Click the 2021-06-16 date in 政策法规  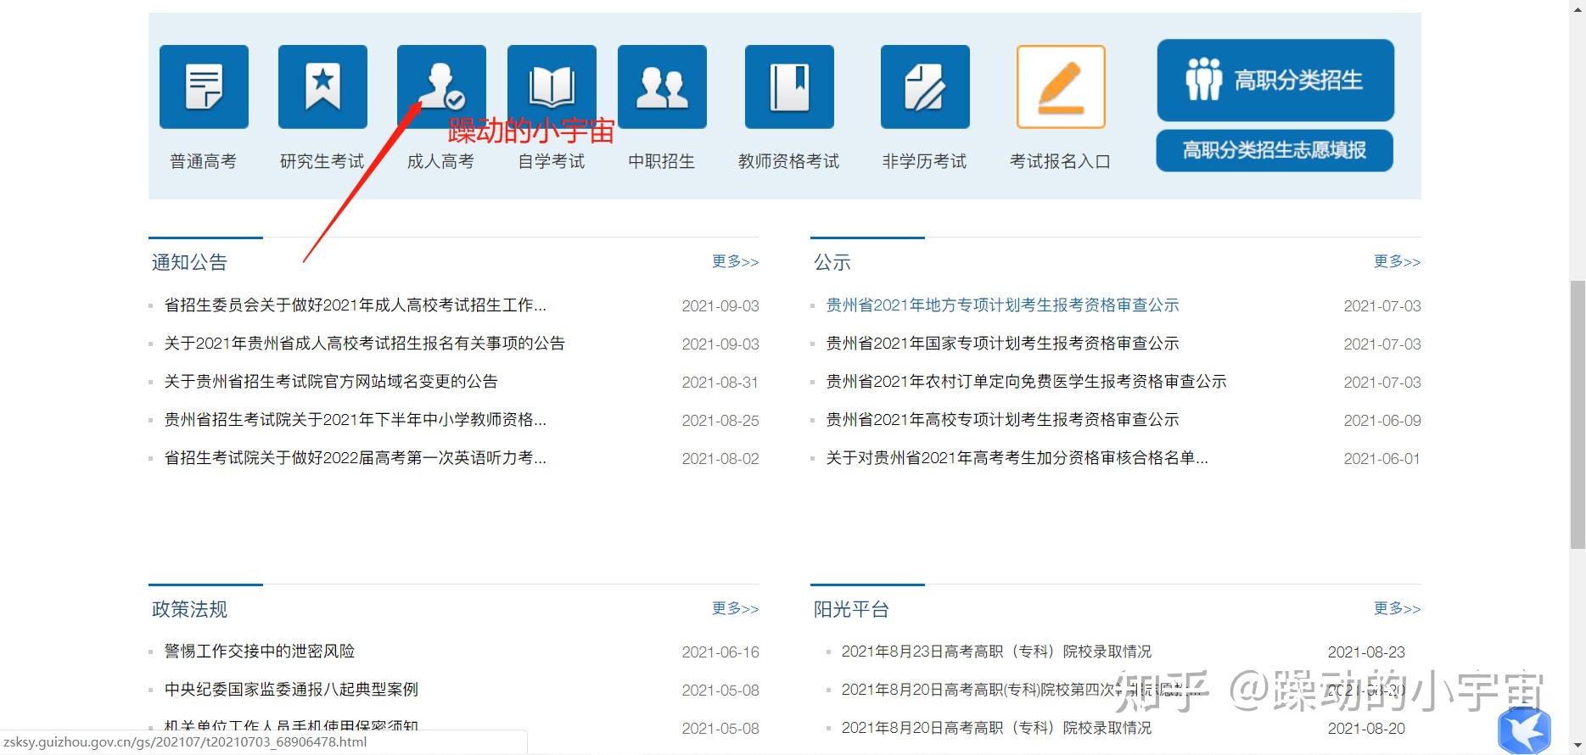[x=720, y=652]
